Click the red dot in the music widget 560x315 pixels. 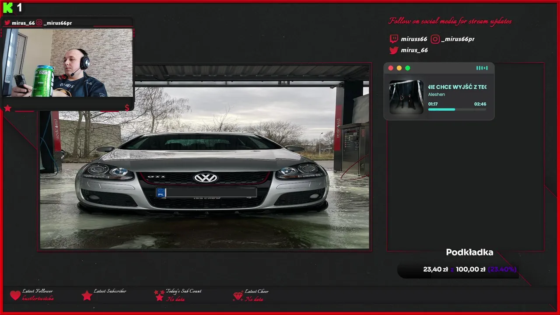[x=391, y=68]
